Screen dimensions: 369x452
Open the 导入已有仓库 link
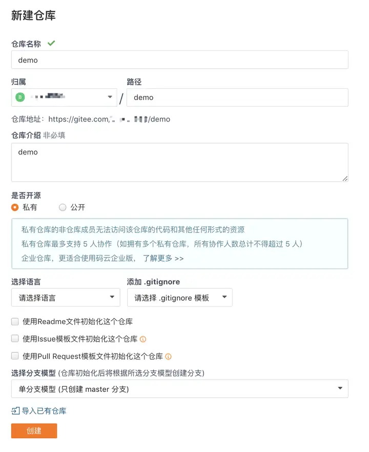pos(44,411)
